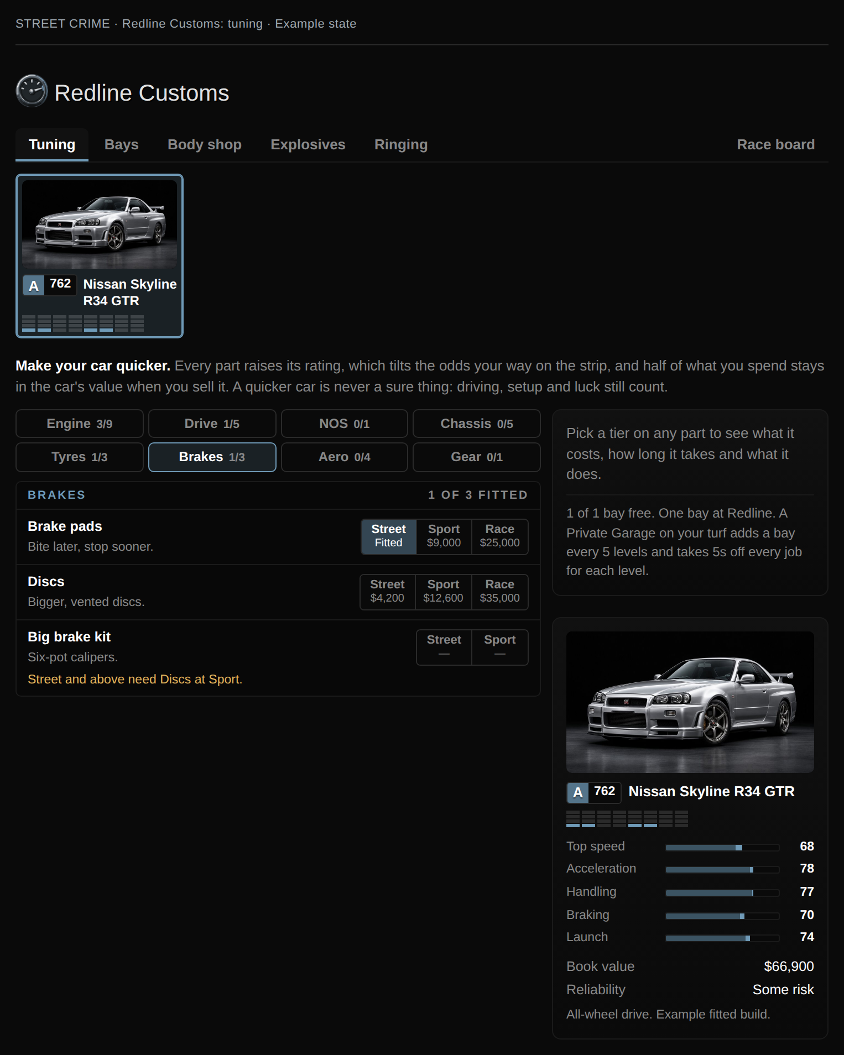Open the Ringing tab

401,144
